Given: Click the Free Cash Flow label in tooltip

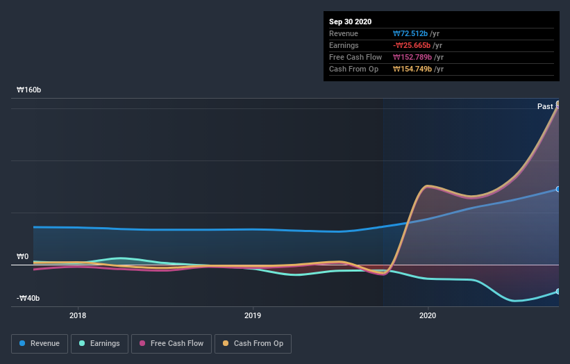Looking at the screenshot, I should click(355, 57).
